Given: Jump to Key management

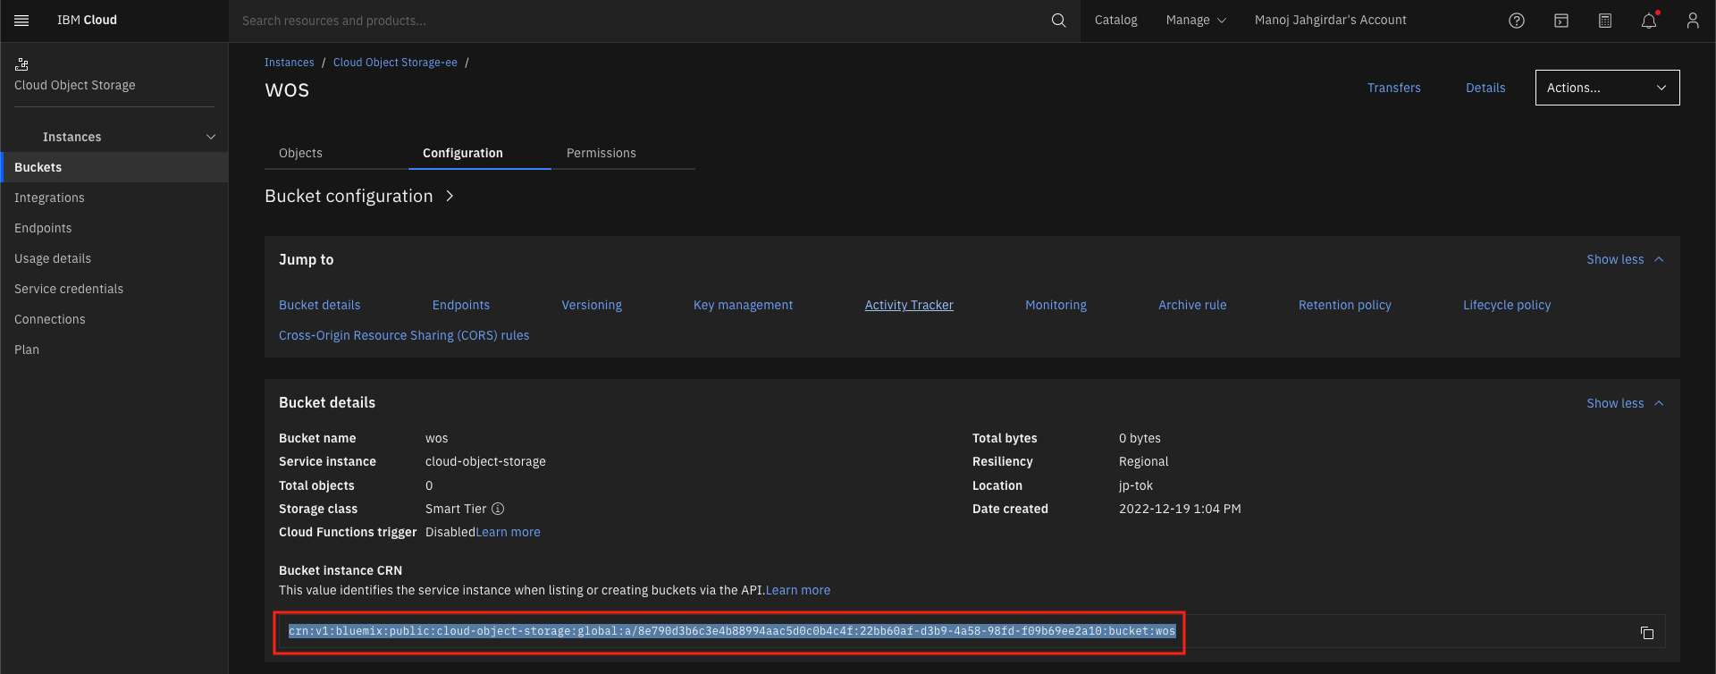Looking at the screenshot, I should point(743,305).
